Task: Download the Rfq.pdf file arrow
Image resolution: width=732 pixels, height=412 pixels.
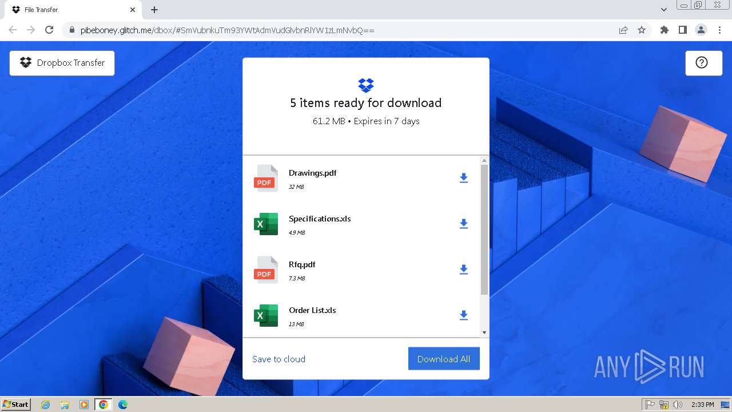Action: 464,270
